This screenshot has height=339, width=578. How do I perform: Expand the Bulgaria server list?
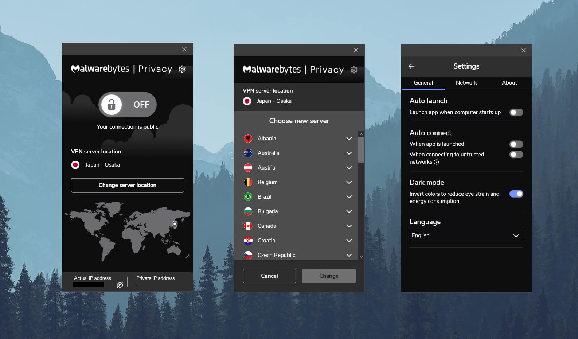349,211
